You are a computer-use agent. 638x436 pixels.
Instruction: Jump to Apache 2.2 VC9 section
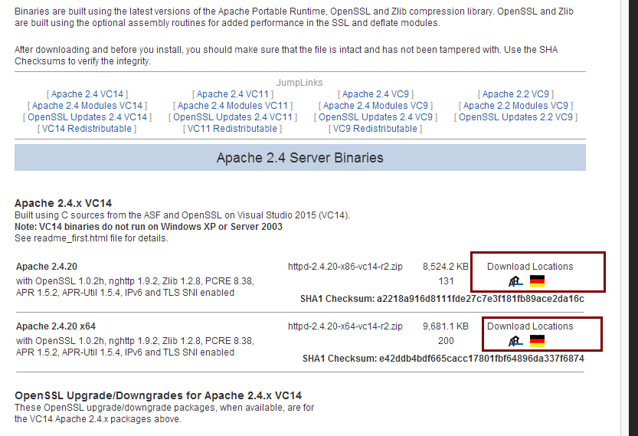[x=515, y=94]
